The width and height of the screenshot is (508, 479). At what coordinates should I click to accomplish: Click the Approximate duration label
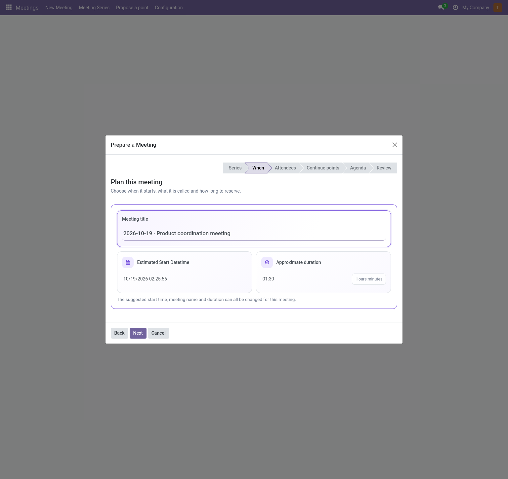point(299,262)
